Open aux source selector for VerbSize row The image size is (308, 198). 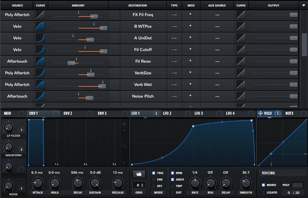[217, 73]
